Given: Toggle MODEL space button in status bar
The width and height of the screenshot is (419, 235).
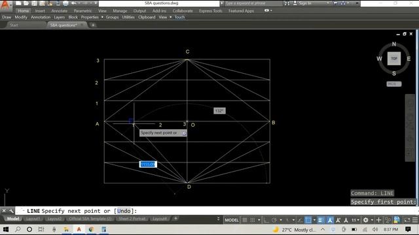Looking at the screenshot, I should click(231, 220).
